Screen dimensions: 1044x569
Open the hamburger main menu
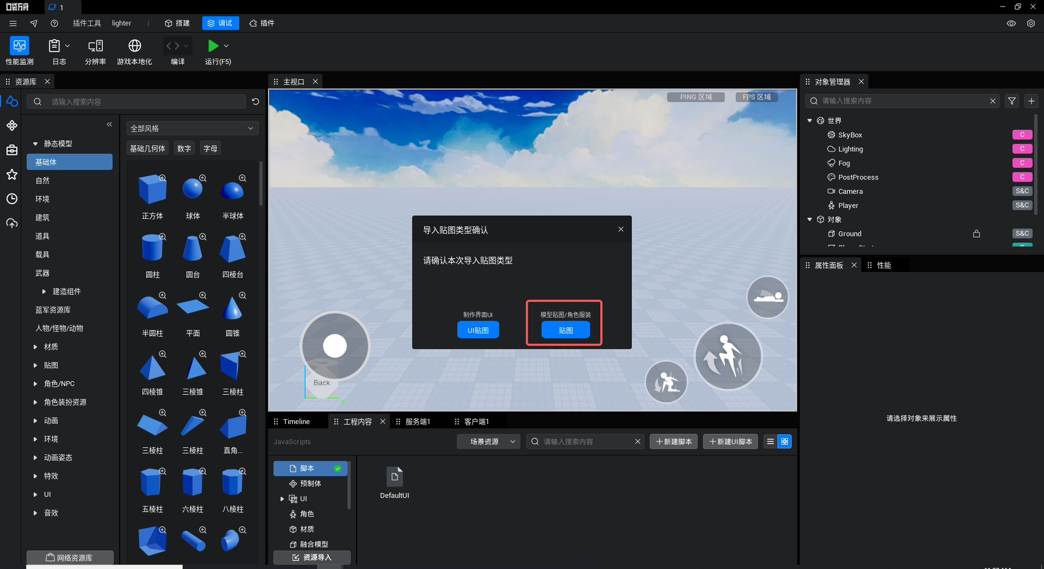tap(13, 23)
